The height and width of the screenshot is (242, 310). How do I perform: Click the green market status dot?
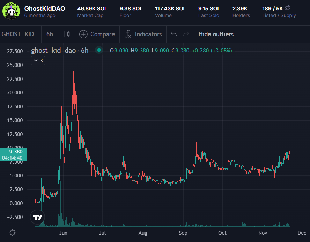[99, 50]
